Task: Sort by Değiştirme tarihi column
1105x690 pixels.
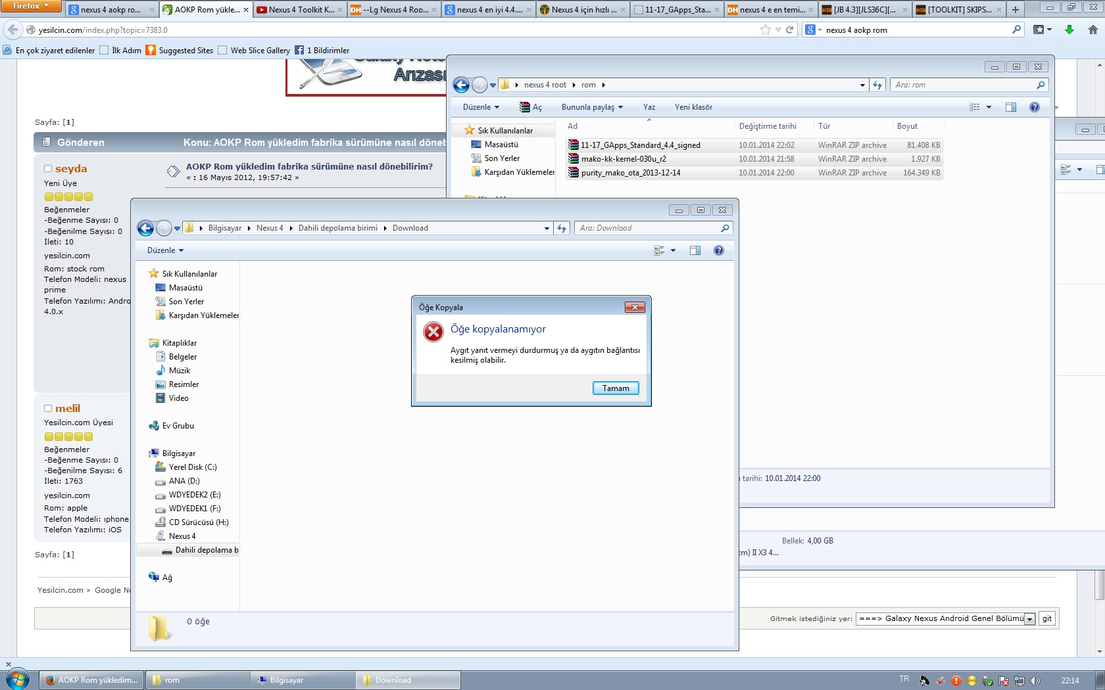Action: [768, 126]
